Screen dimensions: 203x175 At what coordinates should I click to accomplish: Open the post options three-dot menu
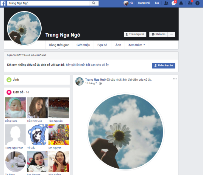pos(175,79)
